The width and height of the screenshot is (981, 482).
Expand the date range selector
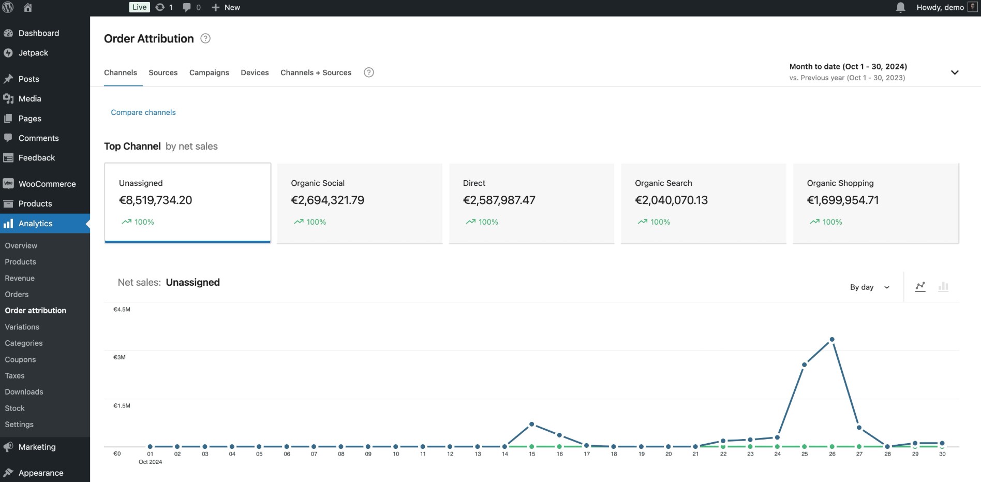955,72
